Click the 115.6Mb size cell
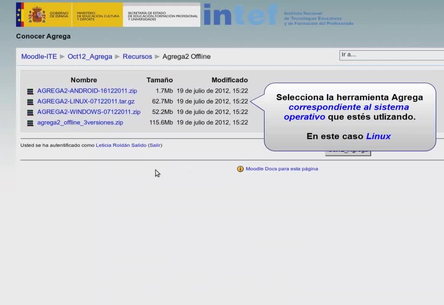Image resolution: width=444 pixels, height=305 pixels. [161, 123]
